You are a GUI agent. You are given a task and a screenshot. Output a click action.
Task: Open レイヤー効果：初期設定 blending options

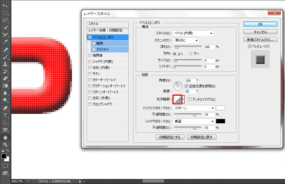(108, 30)
